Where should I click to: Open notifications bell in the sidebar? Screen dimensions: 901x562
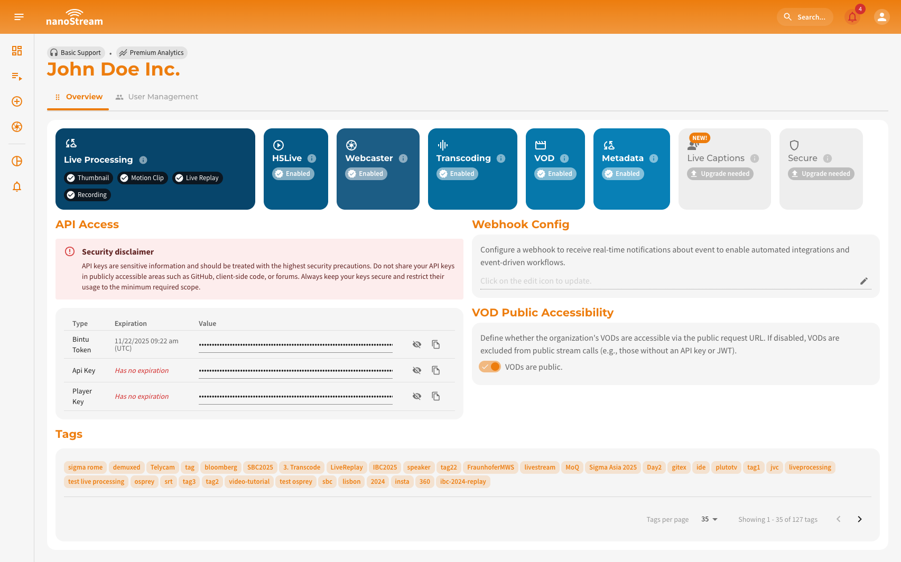(16, 186)
